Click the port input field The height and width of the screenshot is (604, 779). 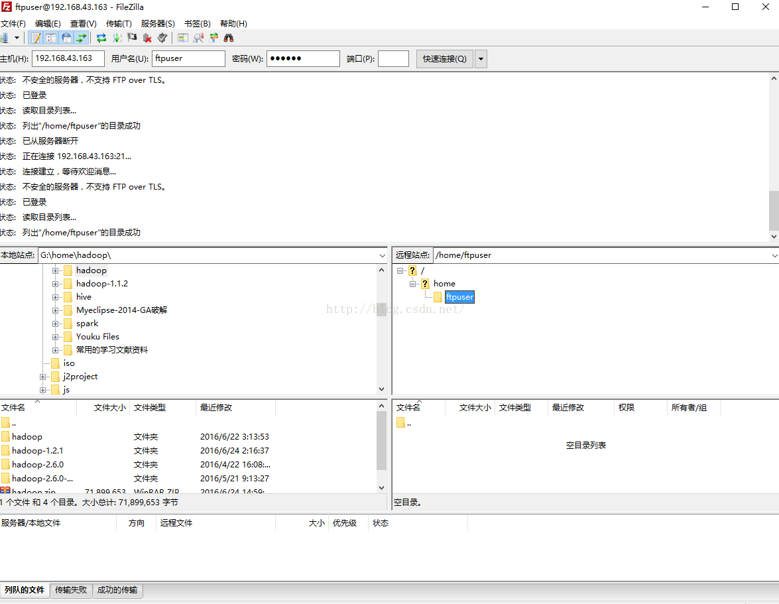pyautogui.click(x=393, y=58)
